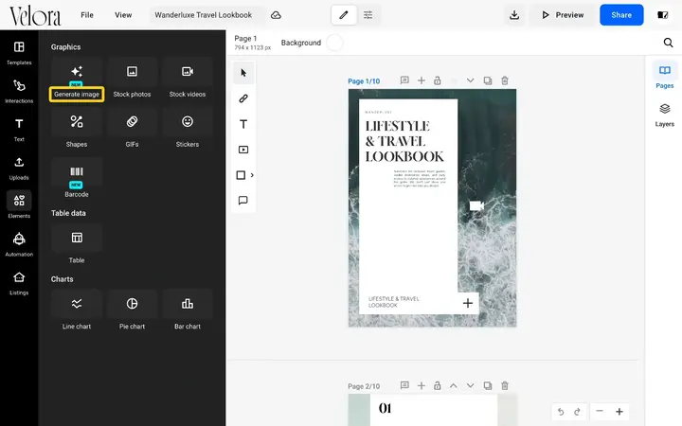Select the LIFESTYLE & TRAVEL LOOKBOOK heading
The width and height of the screenshot is (682, 426).
(x=404, y=141)
